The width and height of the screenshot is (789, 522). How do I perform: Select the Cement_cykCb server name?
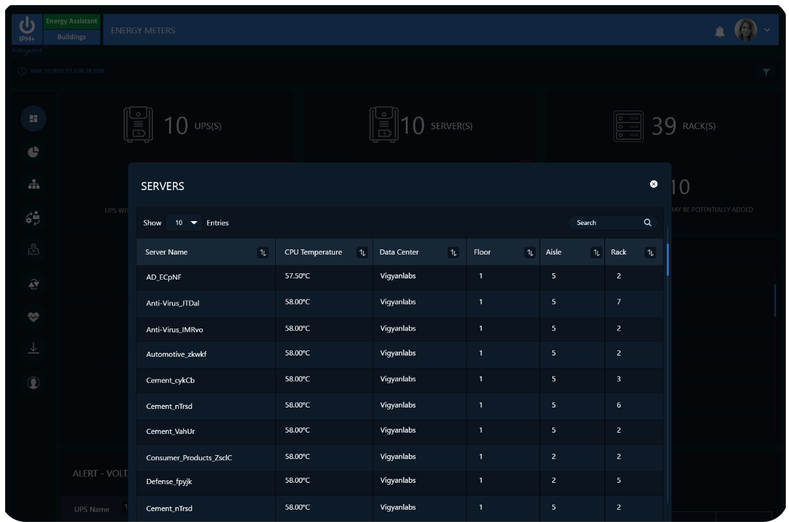pyautogui.click(x=170, y=381)
